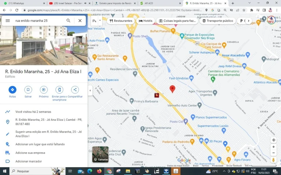Click Adicionar marcador

pos(44,161)
